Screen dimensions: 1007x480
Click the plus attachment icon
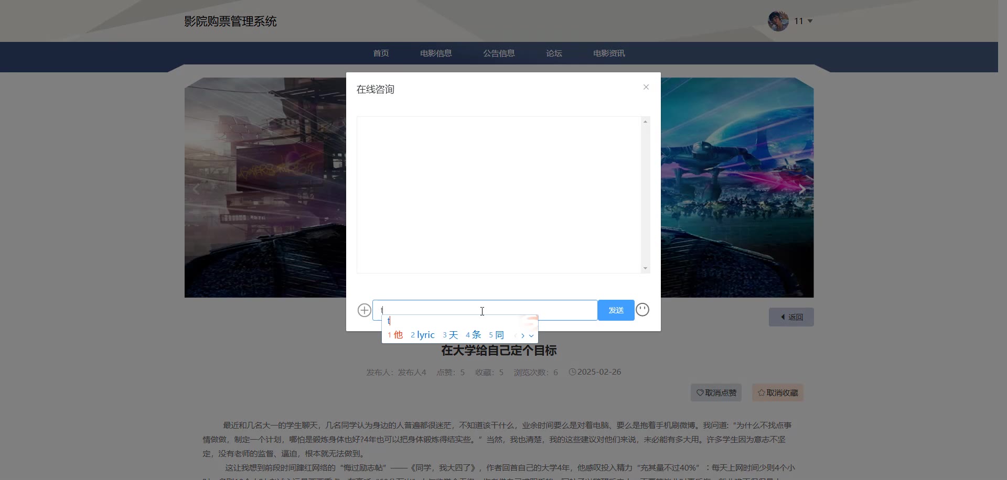click(365, 310)
